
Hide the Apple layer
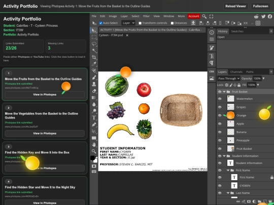[x=220, y=124]
